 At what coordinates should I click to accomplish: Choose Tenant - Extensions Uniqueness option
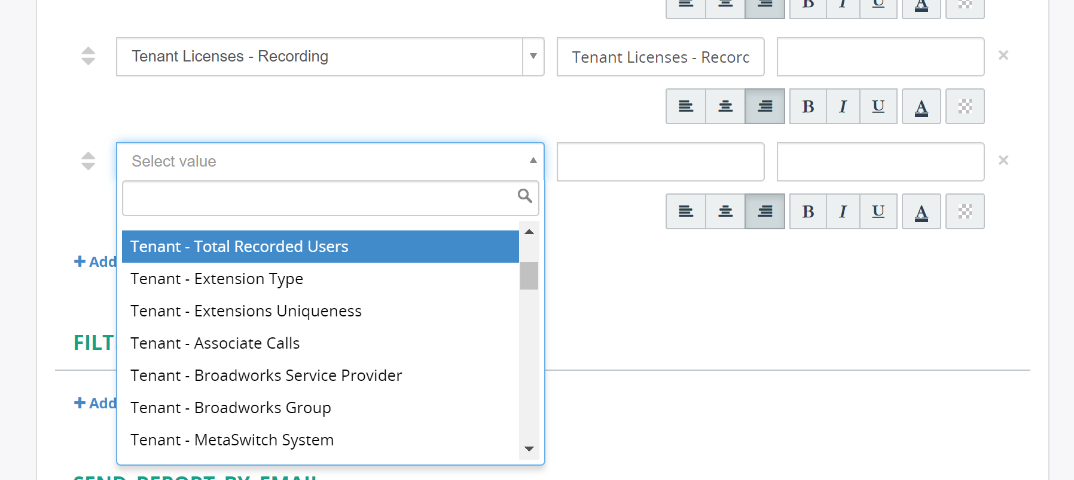coord(321,311)
